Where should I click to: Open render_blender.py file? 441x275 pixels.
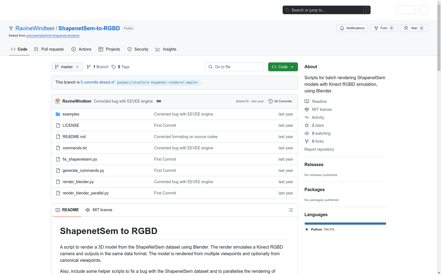point(78,182)
